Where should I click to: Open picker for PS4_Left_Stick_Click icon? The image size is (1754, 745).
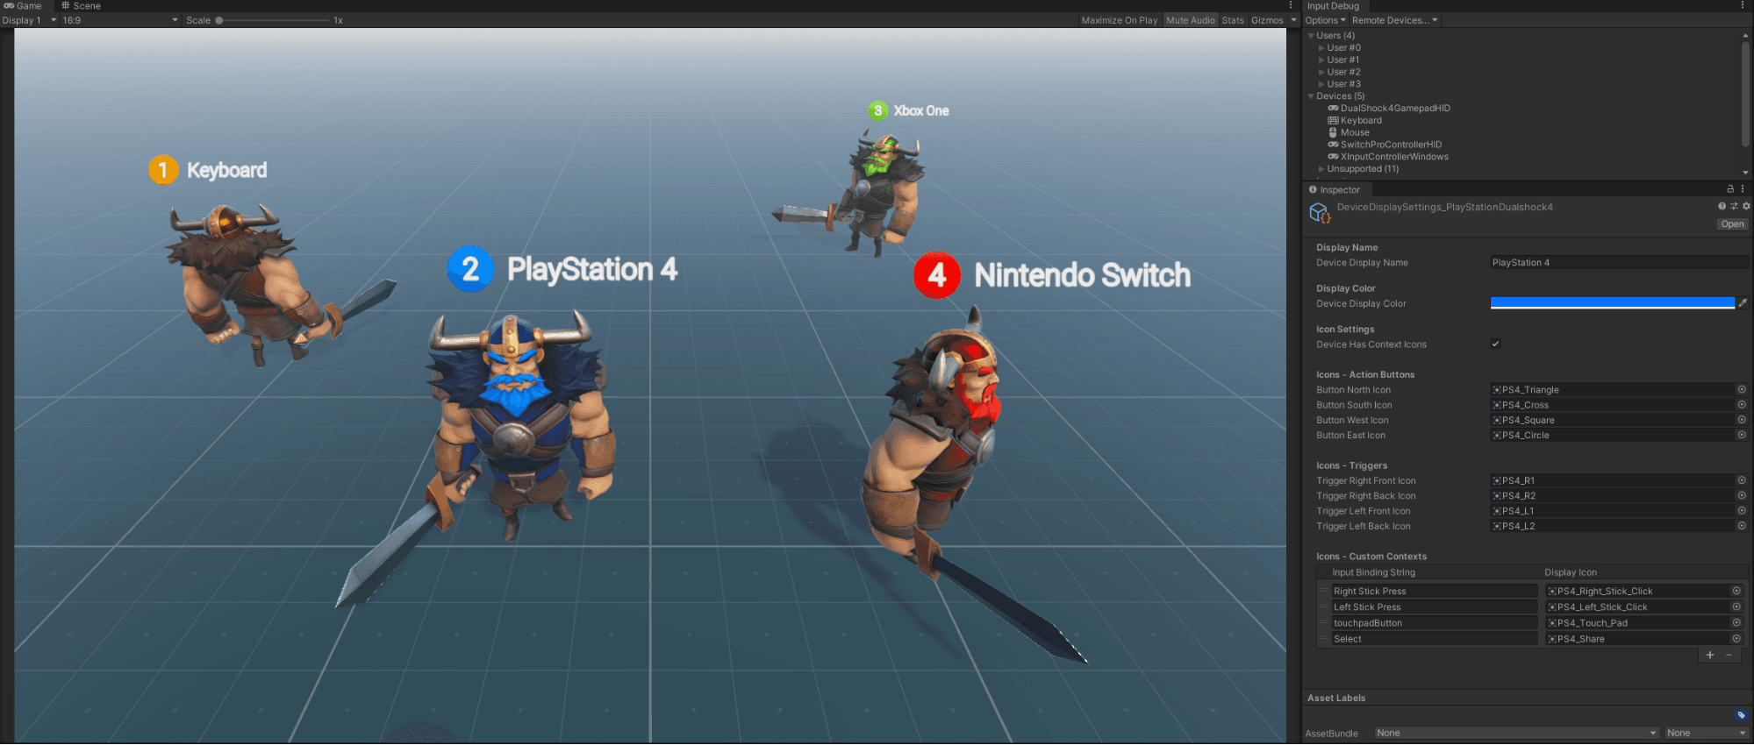1736,607
